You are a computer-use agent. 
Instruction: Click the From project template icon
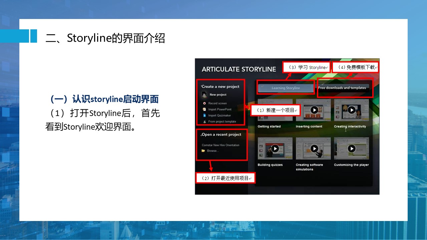204,122
